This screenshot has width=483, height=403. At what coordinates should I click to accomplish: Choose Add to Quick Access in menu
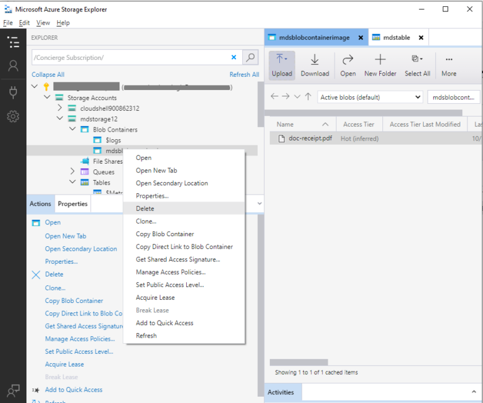point(184,323)
